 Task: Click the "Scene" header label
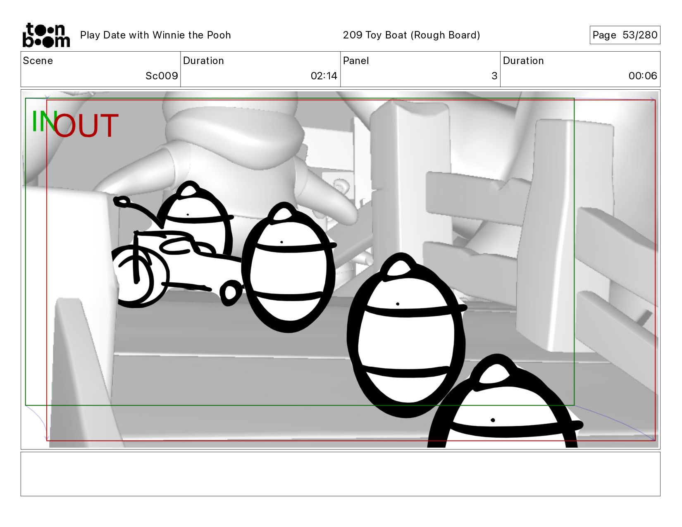point(38,61)
